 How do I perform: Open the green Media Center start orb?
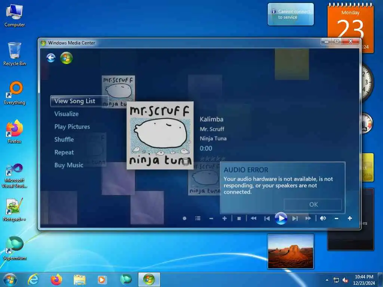(67, 58)
